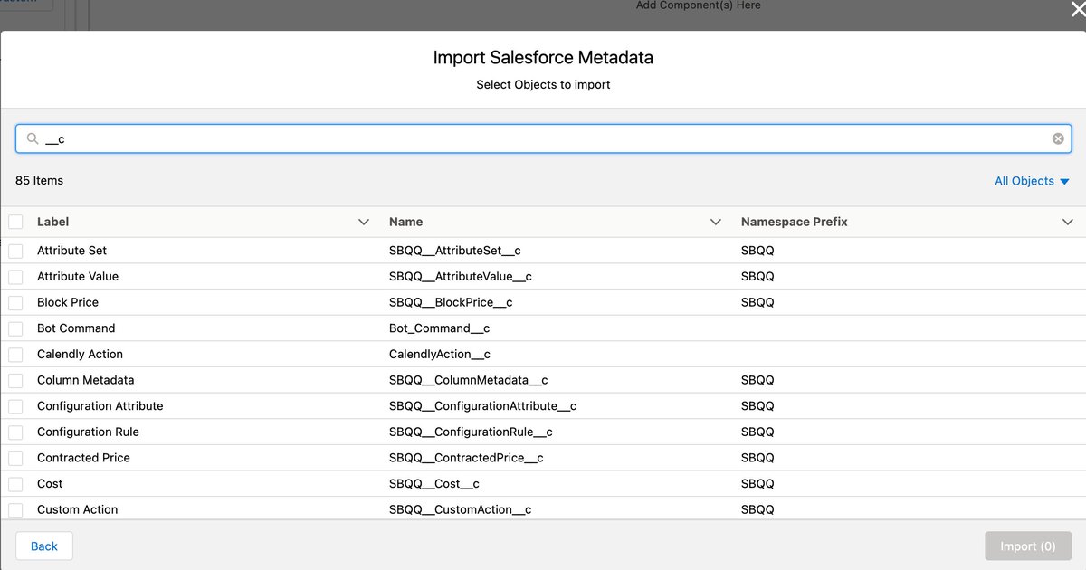Focus the object search input field
This screenshot has width=1086, height=570.
543,138
